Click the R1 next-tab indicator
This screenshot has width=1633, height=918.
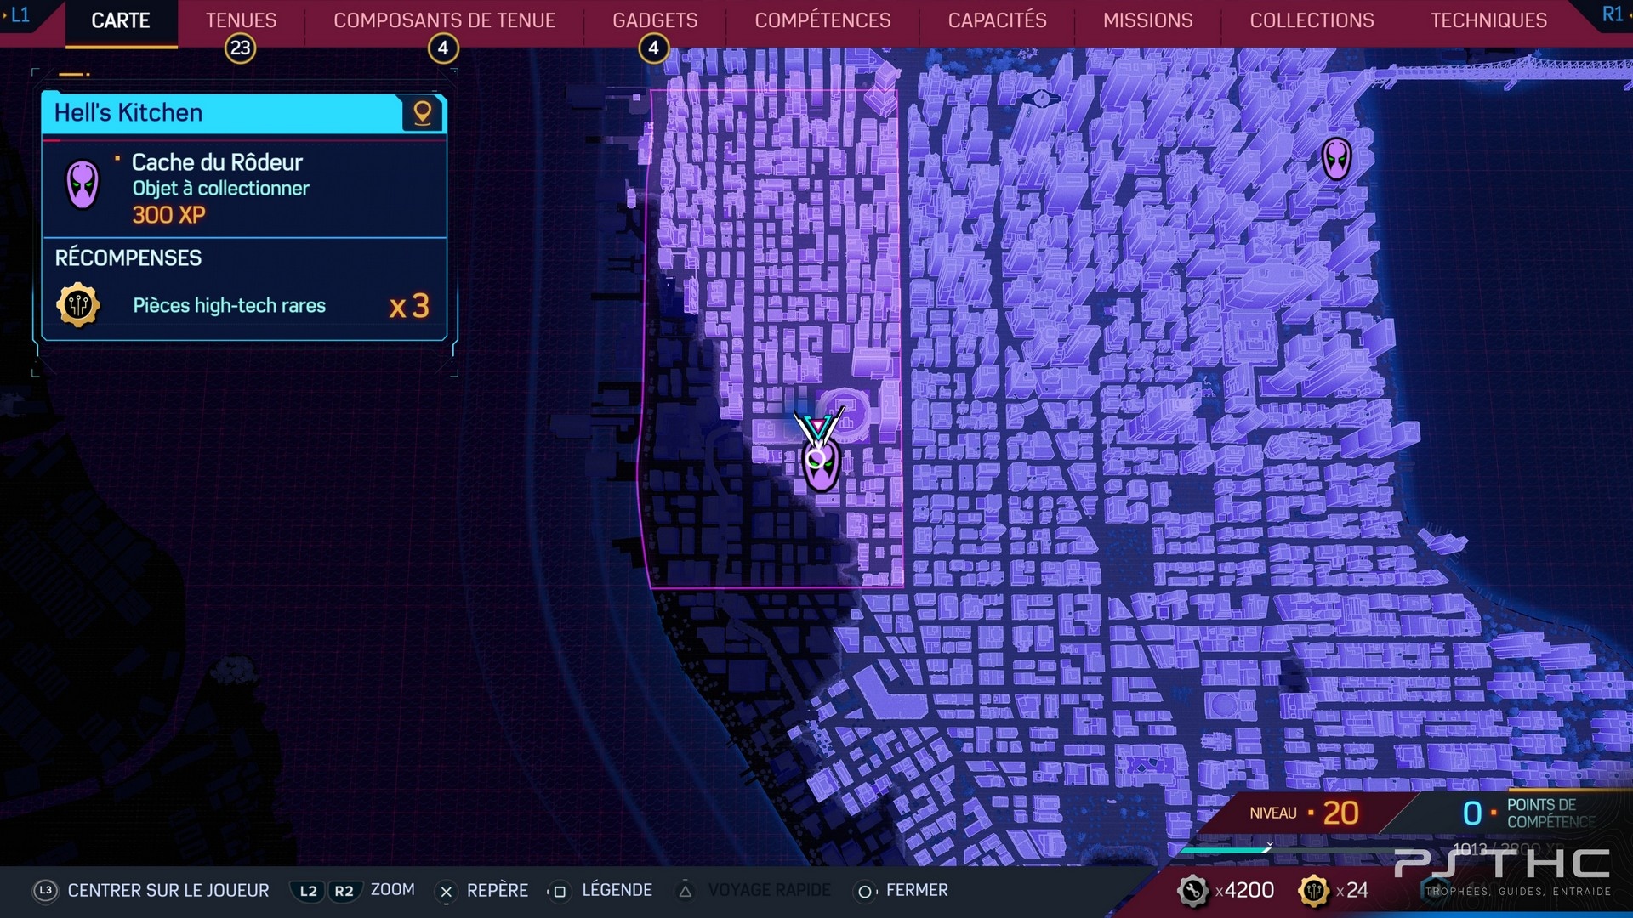[x=1613, y=14]
